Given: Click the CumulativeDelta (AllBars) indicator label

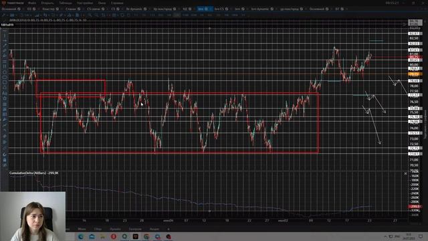Looking at the screenshot, I should point(34,173).
